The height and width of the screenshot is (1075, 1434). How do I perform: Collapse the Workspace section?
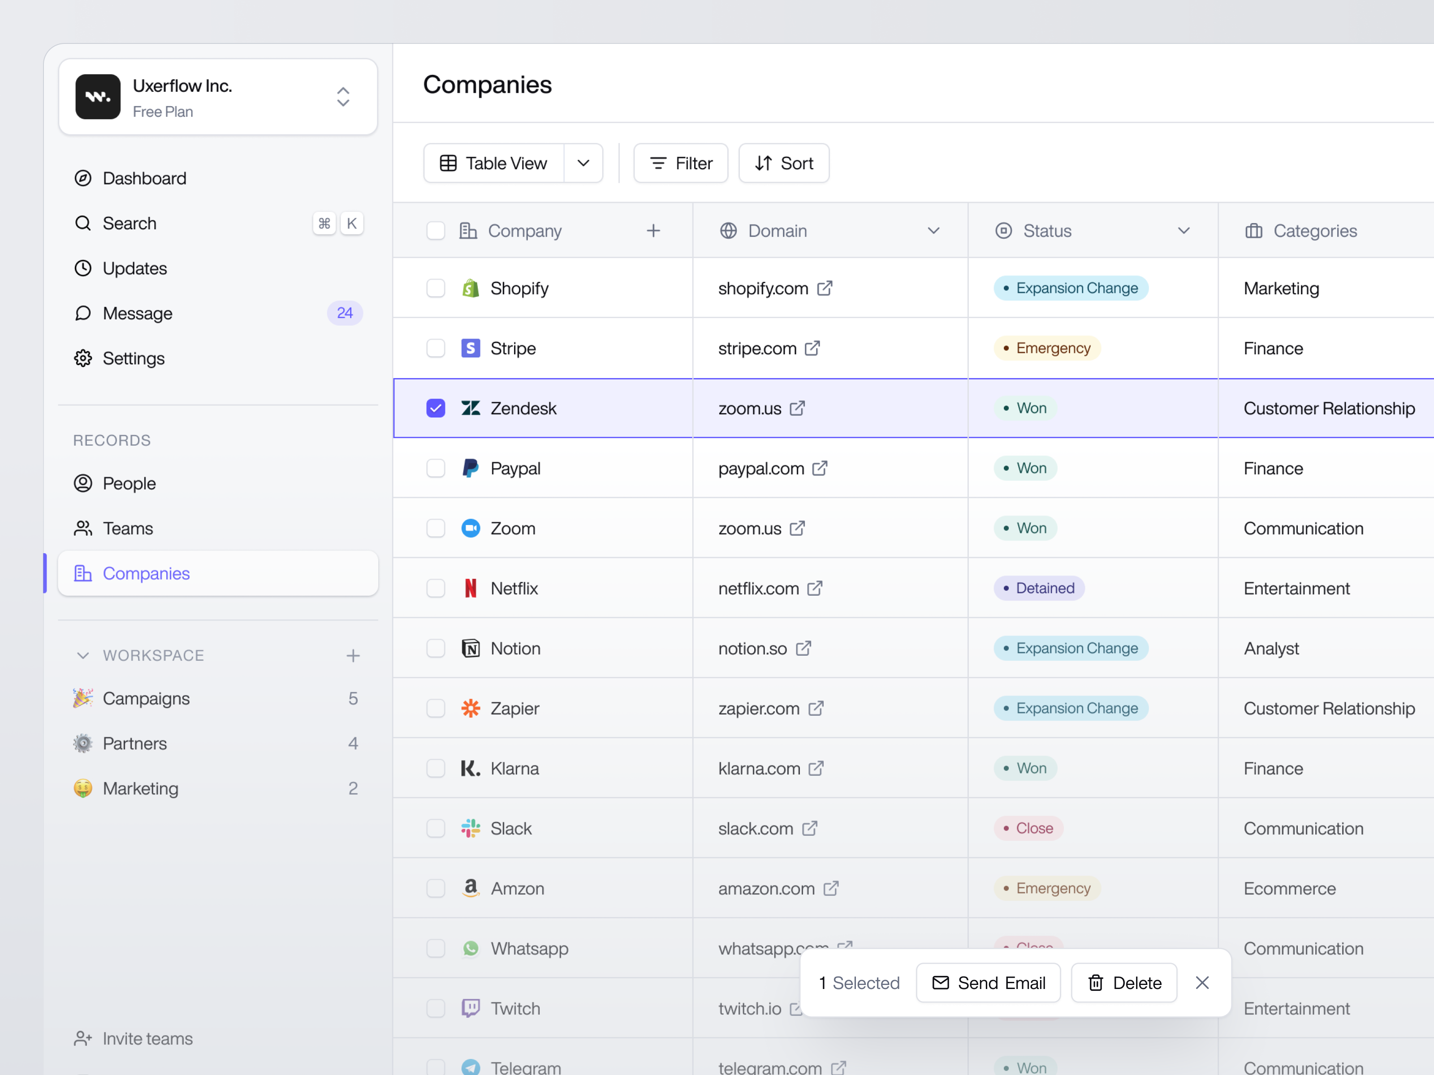pos(83,655)
